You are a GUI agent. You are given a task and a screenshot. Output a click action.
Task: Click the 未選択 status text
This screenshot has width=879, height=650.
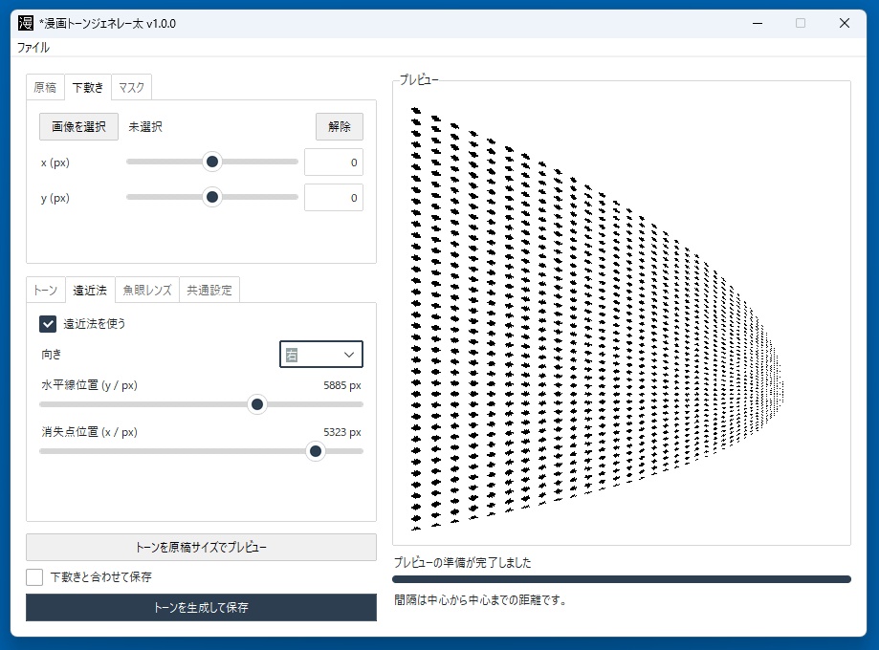[x=145, y=126]
